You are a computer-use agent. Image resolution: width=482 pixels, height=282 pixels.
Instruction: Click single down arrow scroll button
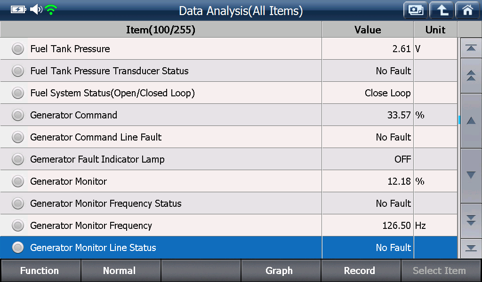pos(471,175)
